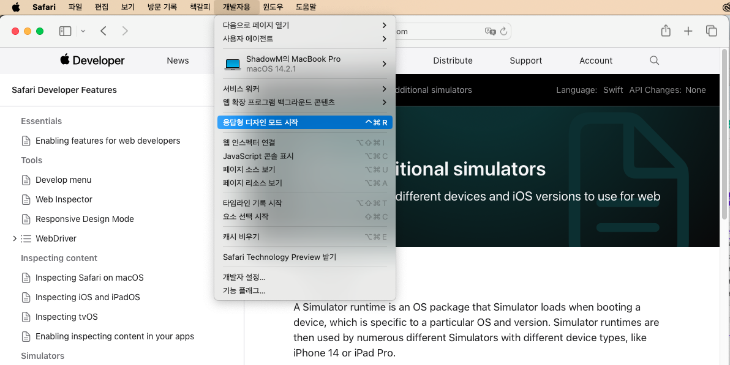Open Enabling inspecting content in your apps
730x365 pixels.
click(115, 336)
